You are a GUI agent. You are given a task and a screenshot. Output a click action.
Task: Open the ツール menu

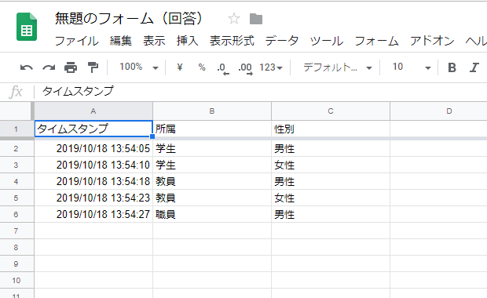point(327,41)
